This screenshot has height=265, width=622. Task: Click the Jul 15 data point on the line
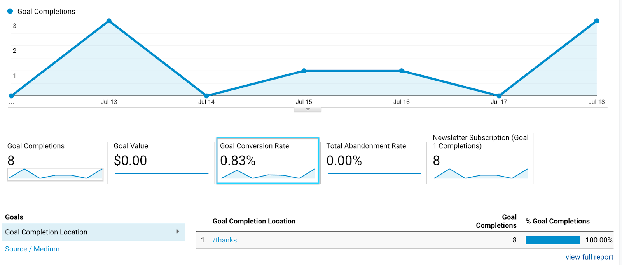click(304, 71)
